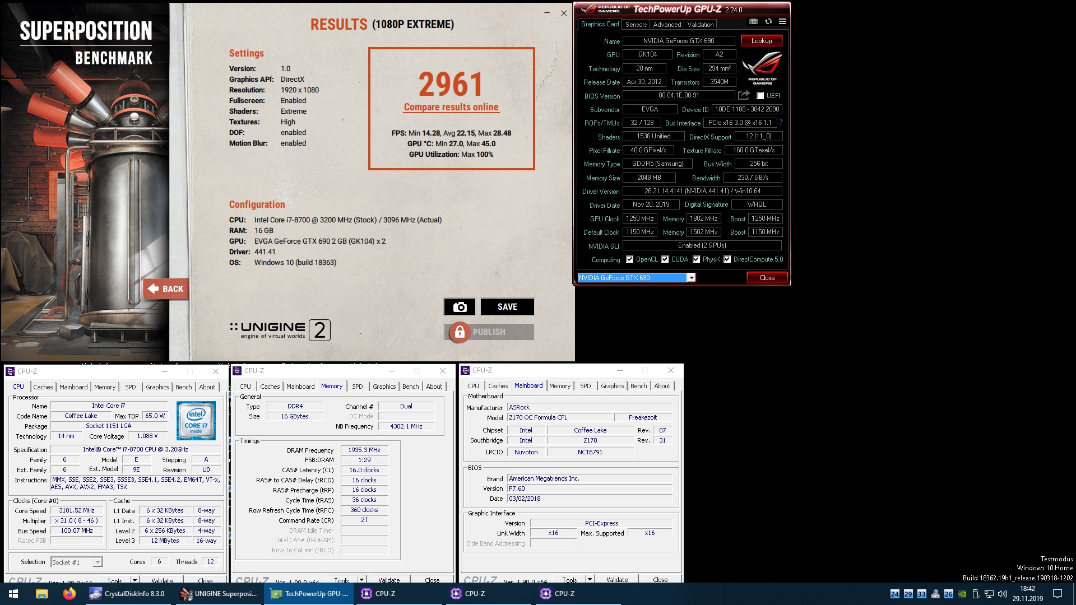Open Memory tab in the CPU-Z Mainboard window
The height and width of the screenshot is (605, 1076).
pyautogui.click(x=559, y=386)
